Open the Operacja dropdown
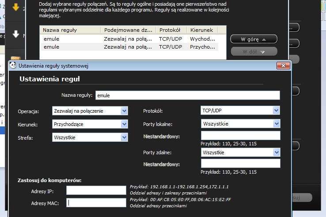Screen dimensions: 326x217 point(90,111)
